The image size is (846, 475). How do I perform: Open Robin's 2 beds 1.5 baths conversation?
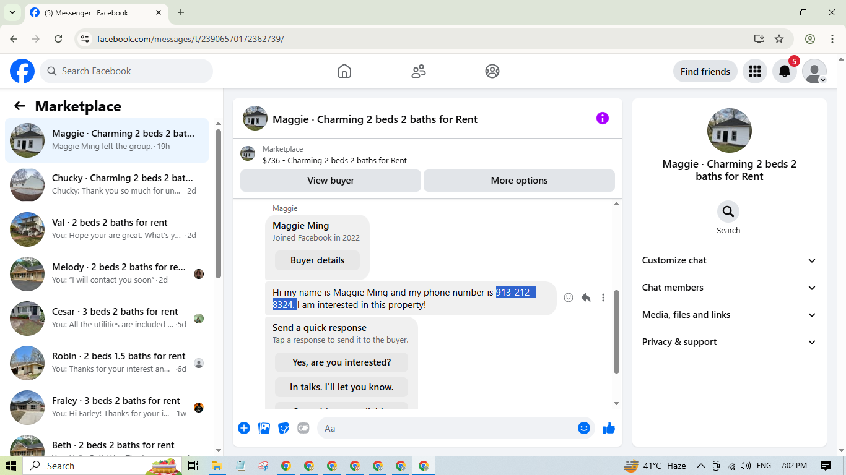pos(107,363)
